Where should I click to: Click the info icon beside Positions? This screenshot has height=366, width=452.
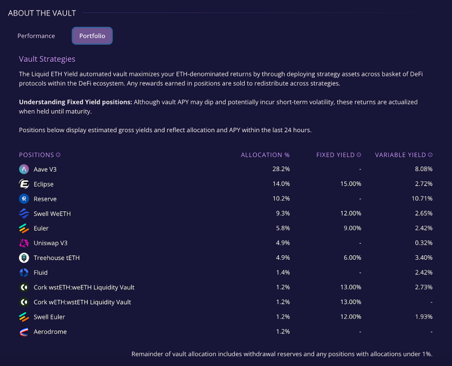click(x=58, y=155)
